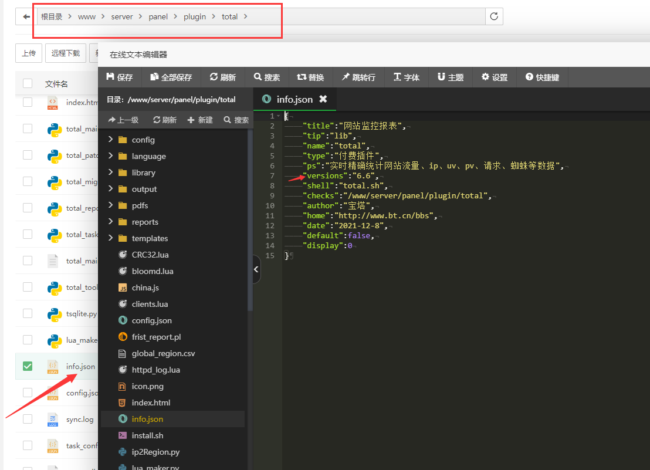
Task: Save the current file in editor
Action: click(x=120, y=77)
